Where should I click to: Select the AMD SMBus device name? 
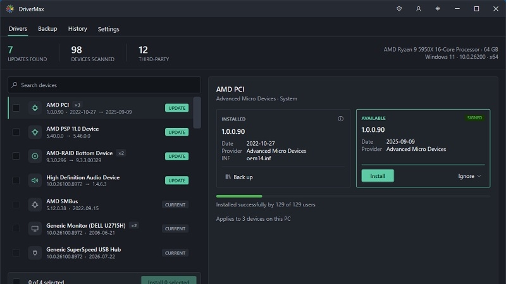click(x=62, y=201)
